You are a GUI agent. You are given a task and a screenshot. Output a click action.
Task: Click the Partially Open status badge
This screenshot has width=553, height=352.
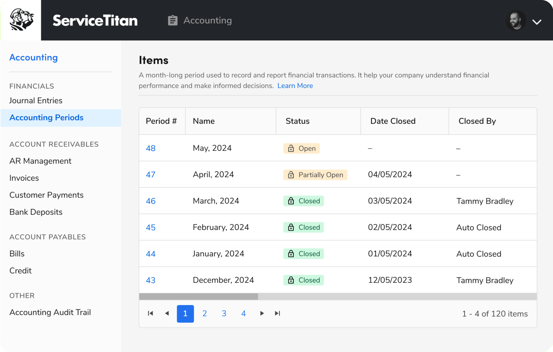tap(315, 175)
